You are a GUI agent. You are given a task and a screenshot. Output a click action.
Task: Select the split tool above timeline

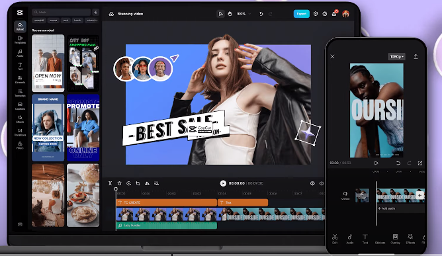111,183
